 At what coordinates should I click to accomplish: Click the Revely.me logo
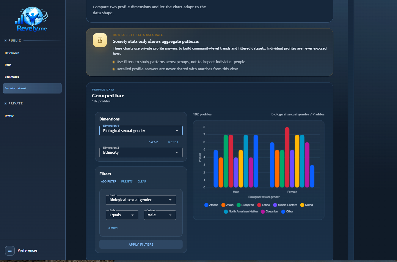32,20
